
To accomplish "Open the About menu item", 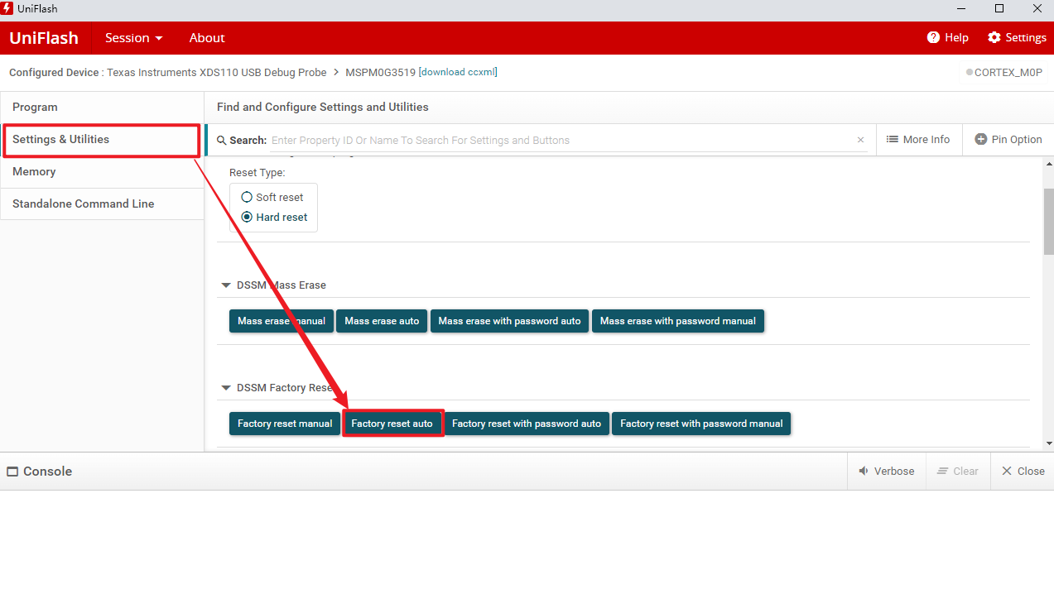I will (x=207, y=38).
